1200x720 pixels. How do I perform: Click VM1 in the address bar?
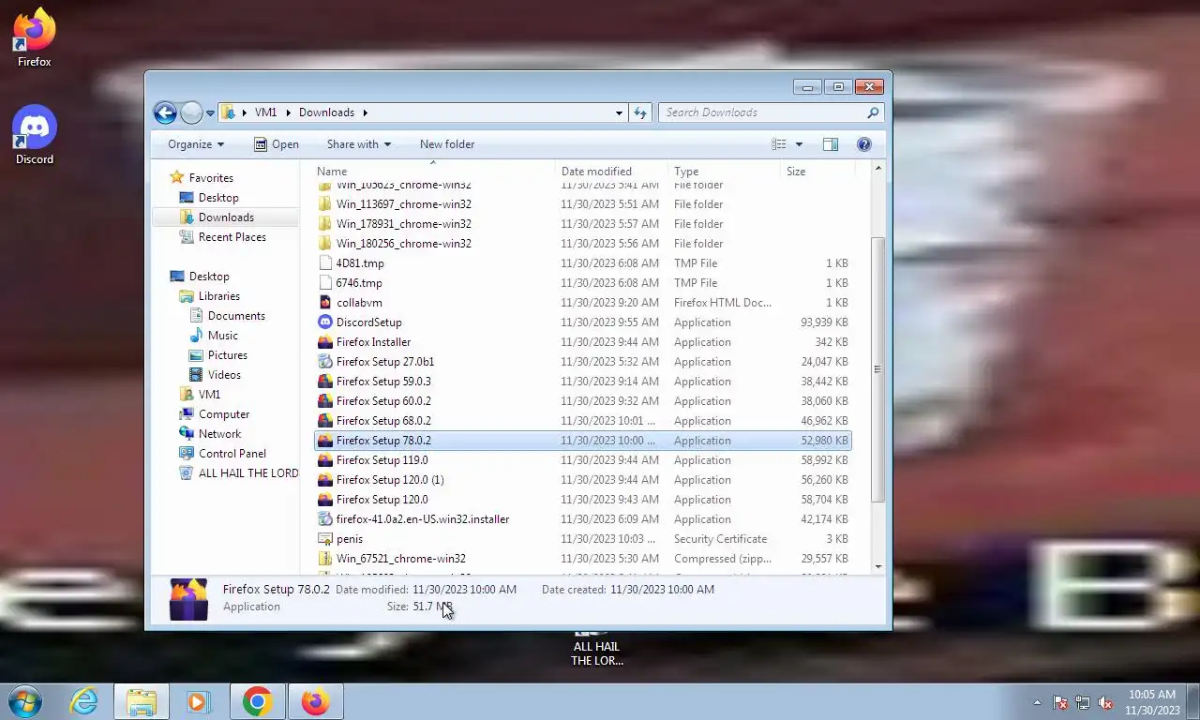click(265, 112)
